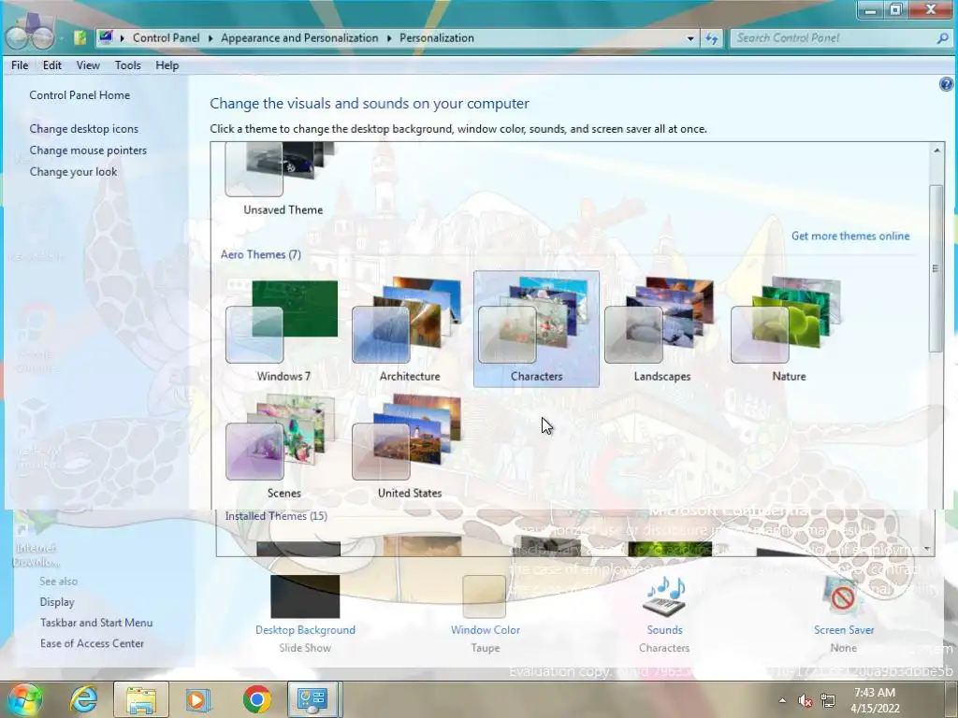Click Change desktop icons
The width and height of the screenshot is (958, 718).
coord(83,129)
